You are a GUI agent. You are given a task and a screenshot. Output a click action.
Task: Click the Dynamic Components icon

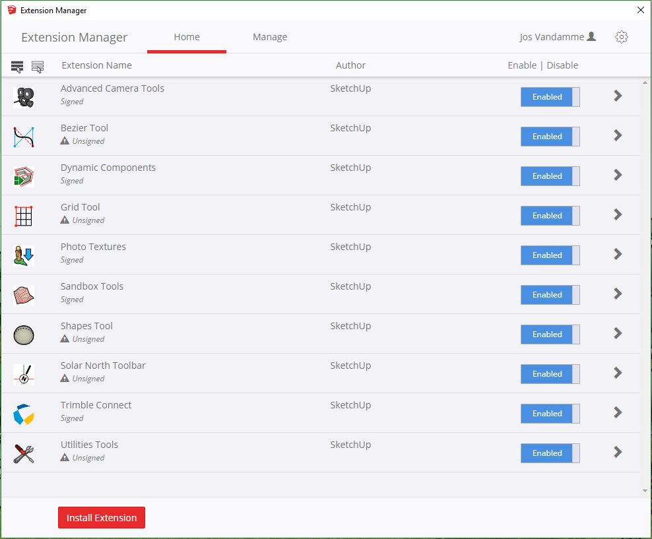[x=24, y=177]
